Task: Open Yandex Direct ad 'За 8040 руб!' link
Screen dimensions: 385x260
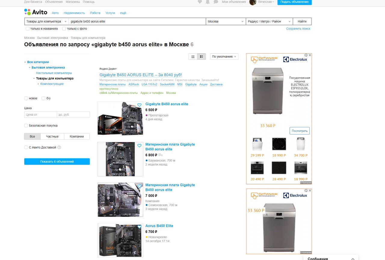Action: pyautogui.click(x=140, y=75)
